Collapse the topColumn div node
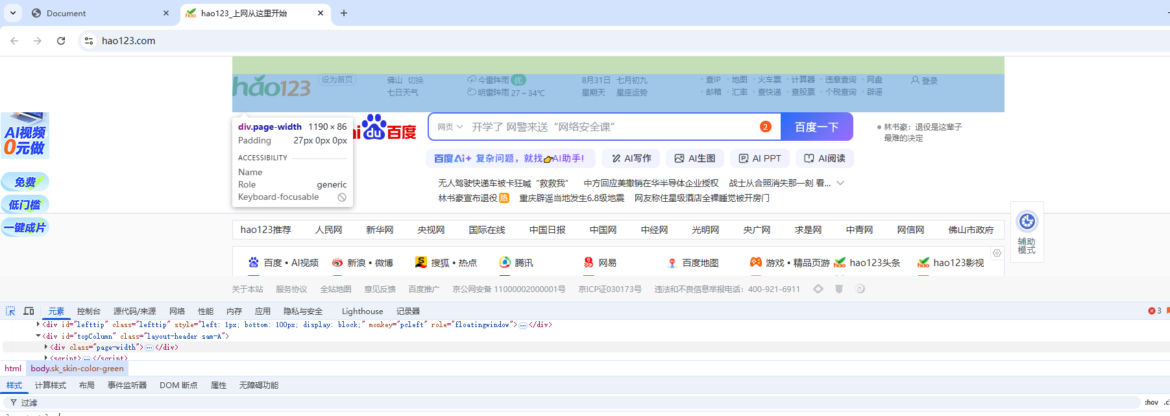Viewport: 1170px width, 416px height. (38, 336)
